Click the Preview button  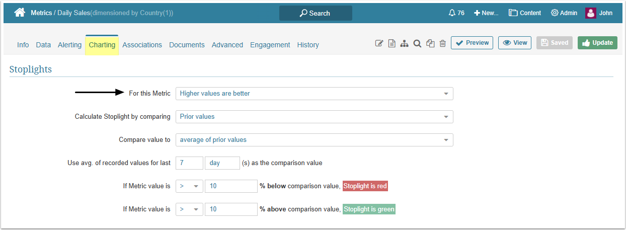pyautogui.click(x=472, y=43)
